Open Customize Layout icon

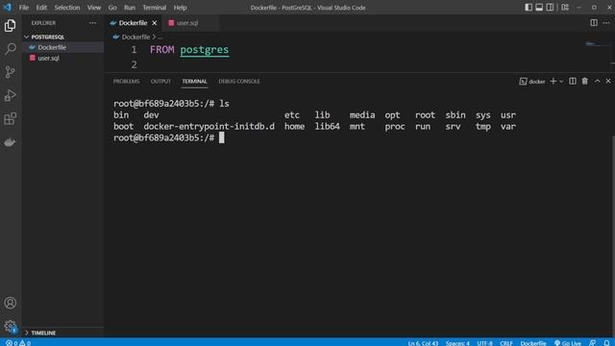(x=565, y=7)
